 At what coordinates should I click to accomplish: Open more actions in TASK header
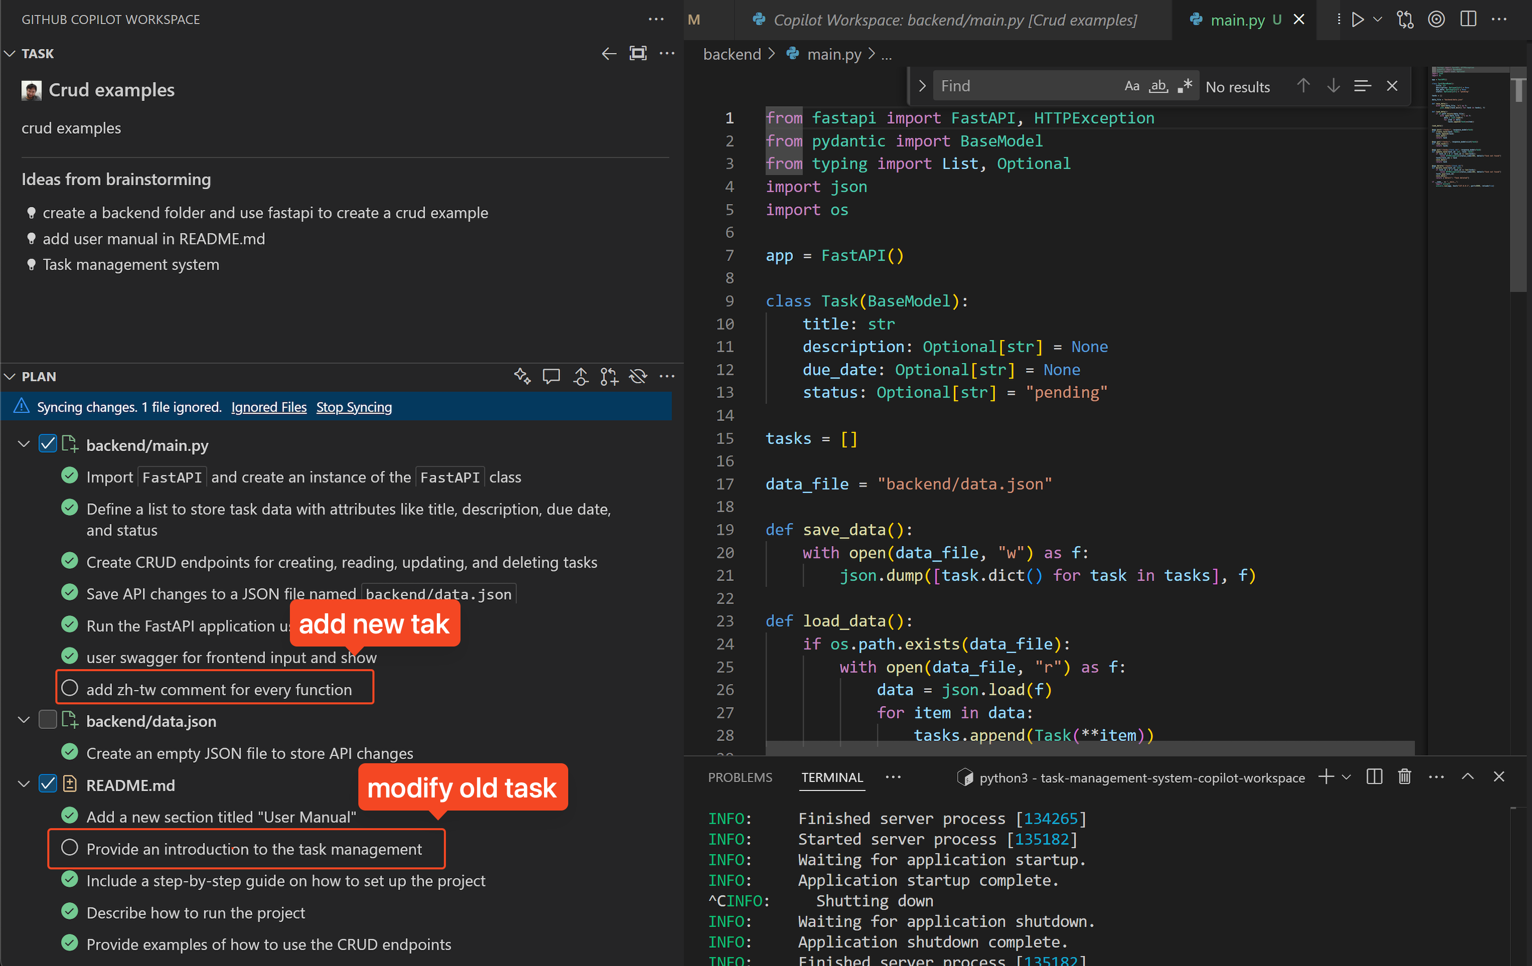click(x=666, y=54)
